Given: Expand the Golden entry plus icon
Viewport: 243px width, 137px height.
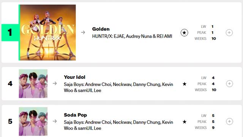Looking at the screenshot, I should 229,33.
